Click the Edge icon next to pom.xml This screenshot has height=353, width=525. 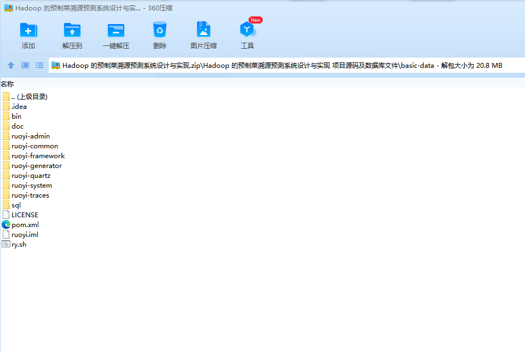pos(6,224)
